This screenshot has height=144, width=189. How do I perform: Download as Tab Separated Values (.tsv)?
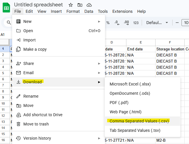(143, 130)
